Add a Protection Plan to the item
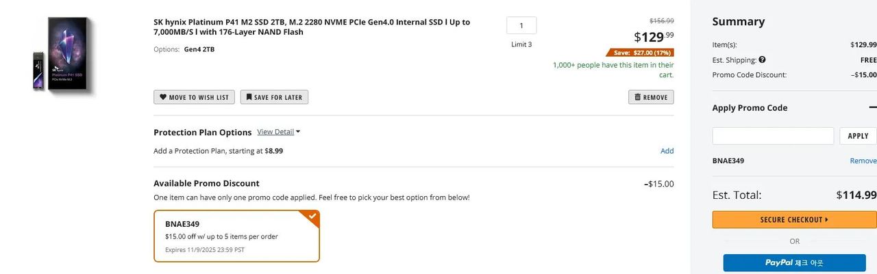The height and width of the screenshot is (274, 877). click(x=667, y=151)
